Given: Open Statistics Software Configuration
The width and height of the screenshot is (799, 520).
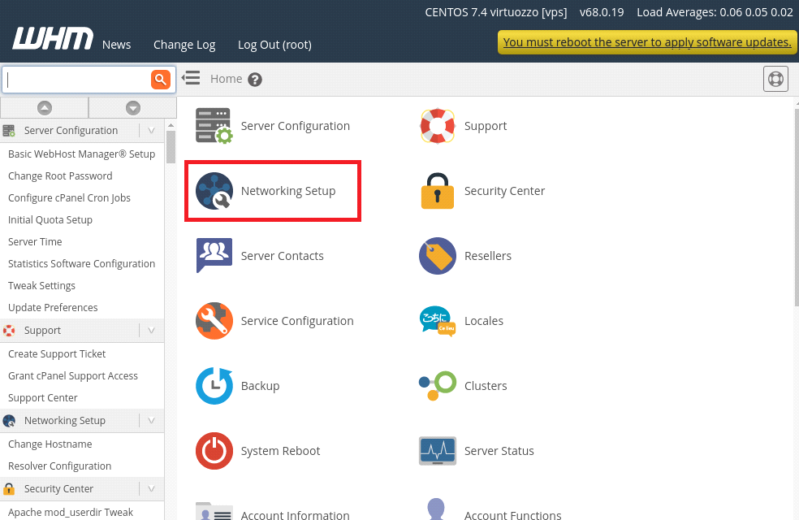Looking at the screenshot, I should pos(81,263).
